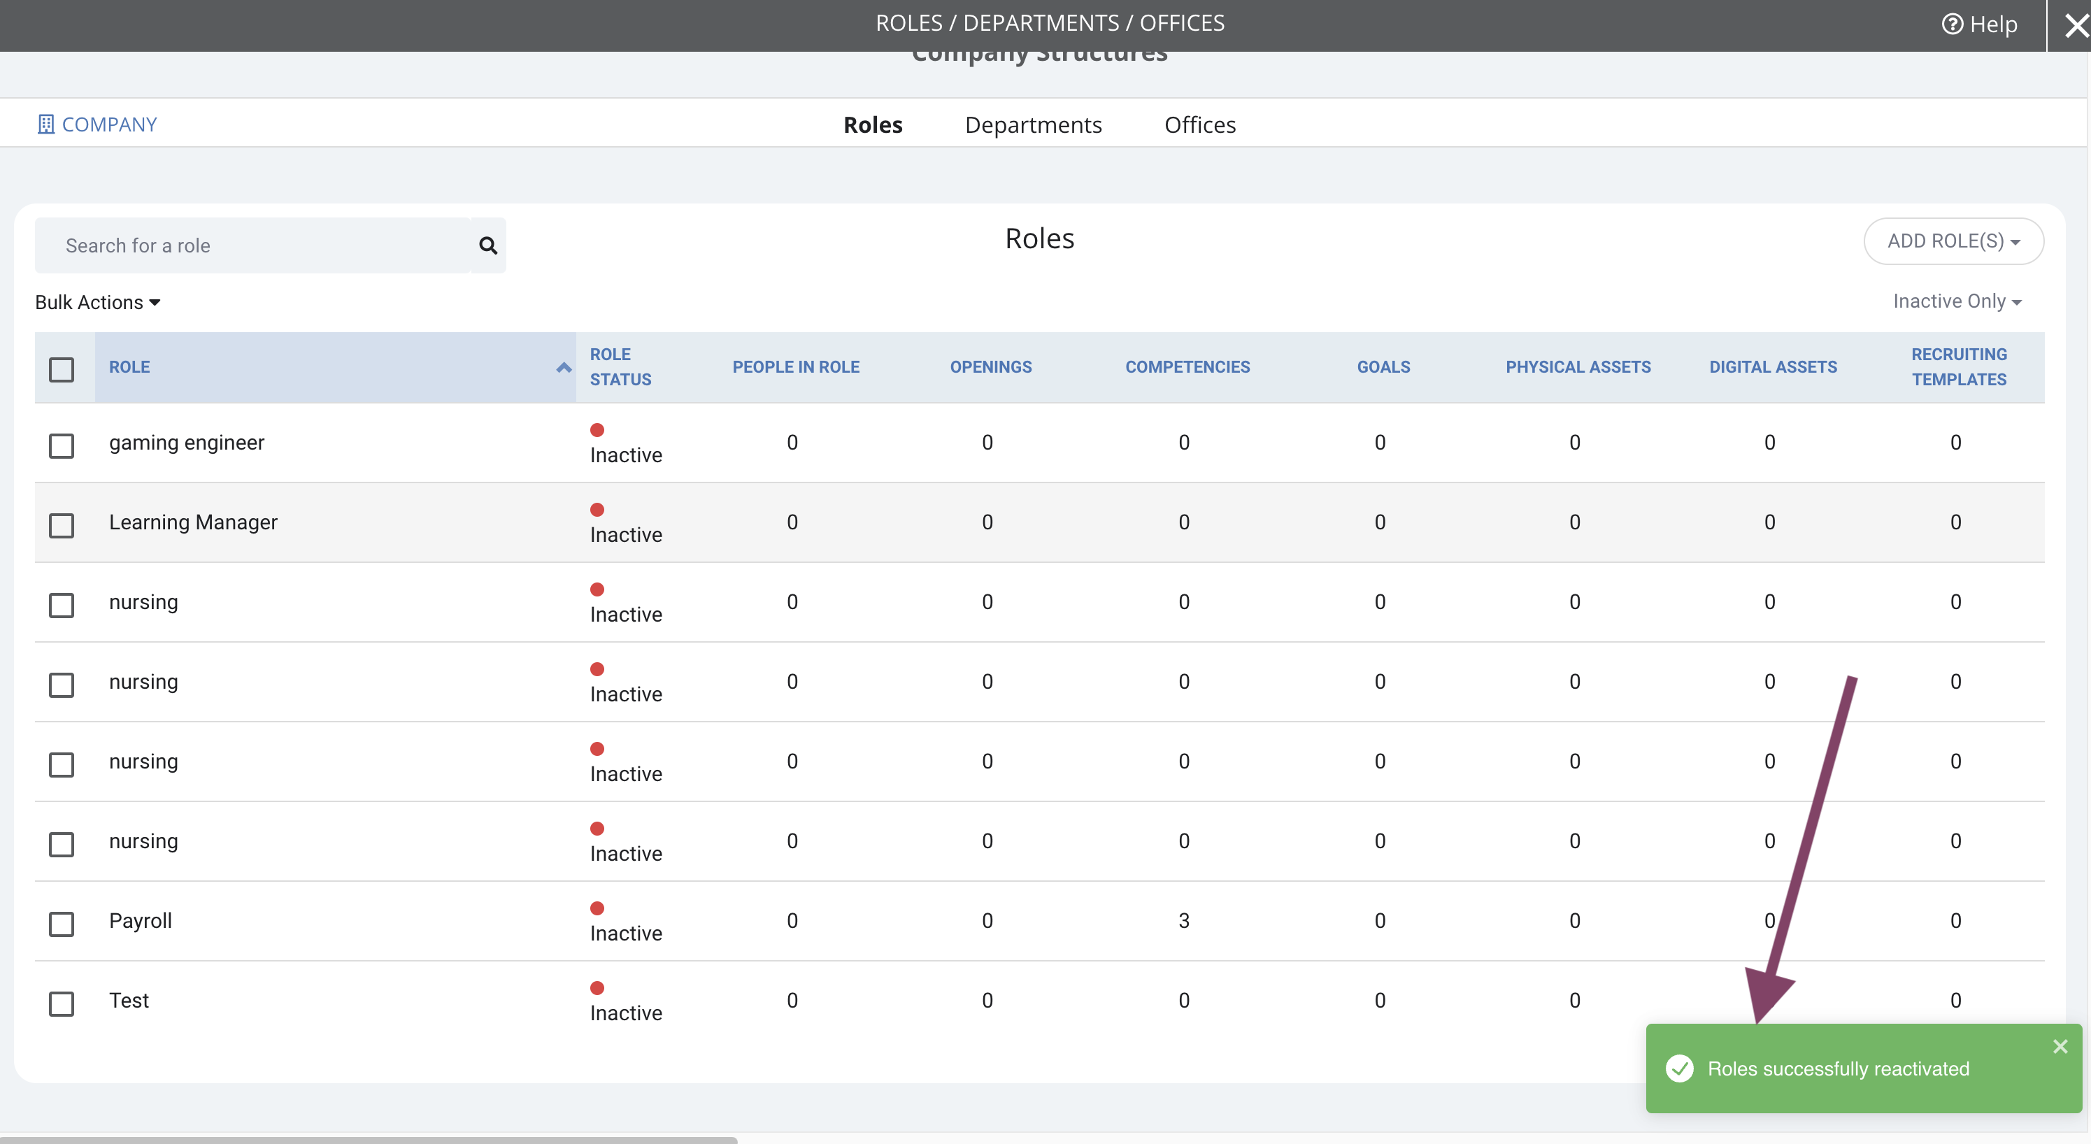Sort by OPENINGS column header

coord(990,366)
